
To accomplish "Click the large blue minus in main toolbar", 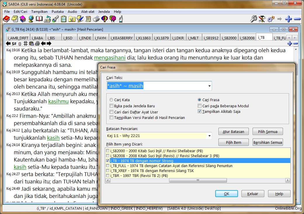I will [x=297, y=19].
